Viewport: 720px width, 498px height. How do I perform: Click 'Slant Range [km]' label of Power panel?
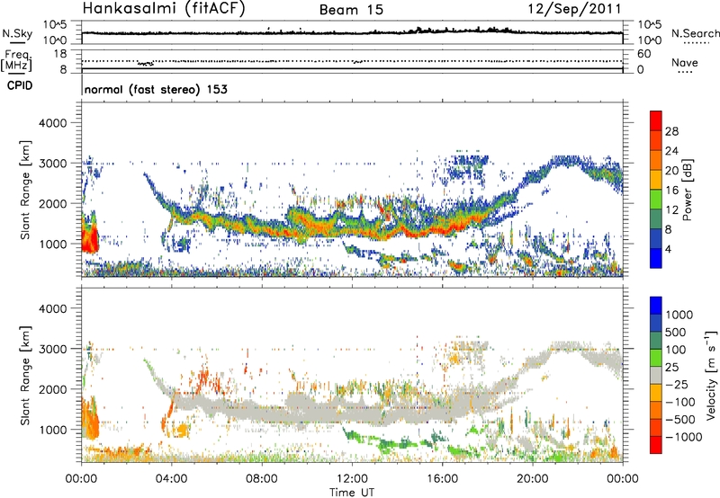click(25, 190)
